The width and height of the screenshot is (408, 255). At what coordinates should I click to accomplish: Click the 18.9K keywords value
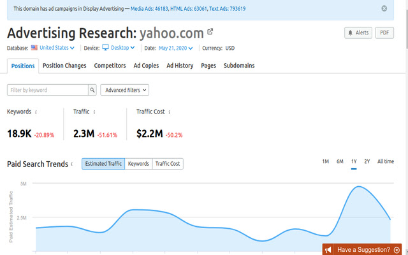pyautogui.click(x=19, y=134)
